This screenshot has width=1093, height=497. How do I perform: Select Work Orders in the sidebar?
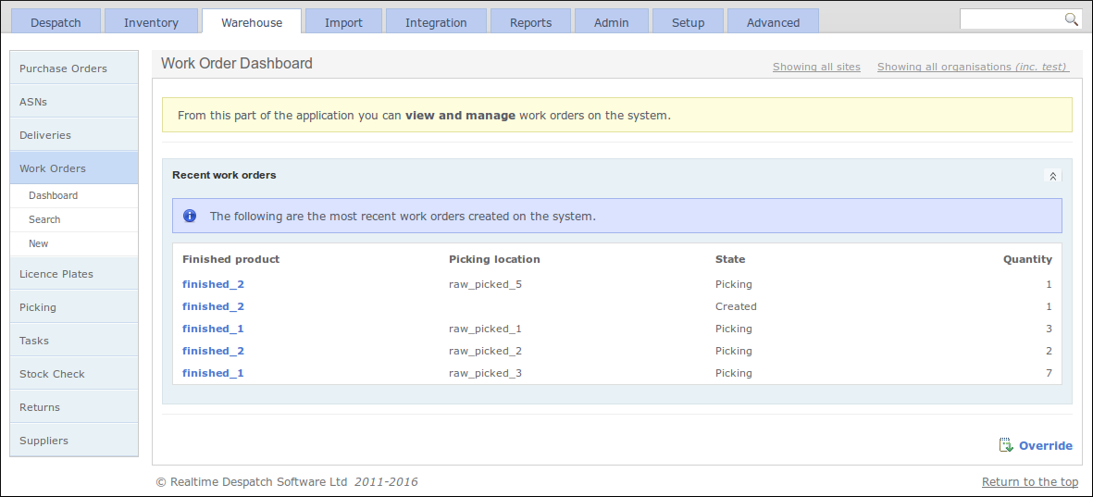[x=74, y=168]
